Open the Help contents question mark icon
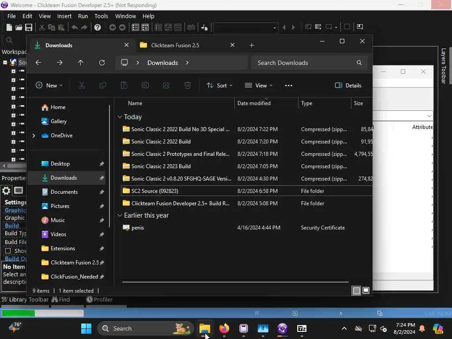 (x=98, y=27)
